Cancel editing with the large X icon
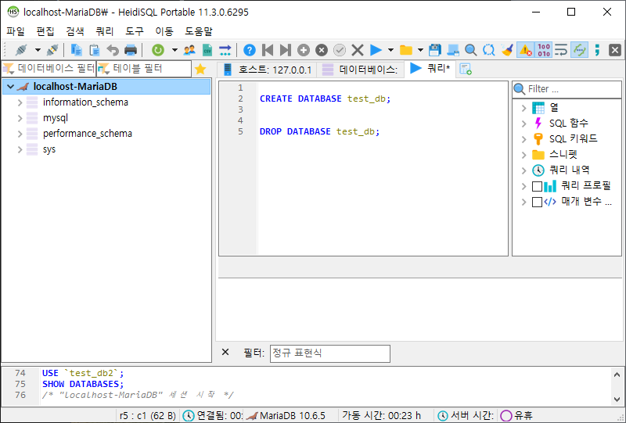This screenshot has width=626, height=423. point(358,50)
